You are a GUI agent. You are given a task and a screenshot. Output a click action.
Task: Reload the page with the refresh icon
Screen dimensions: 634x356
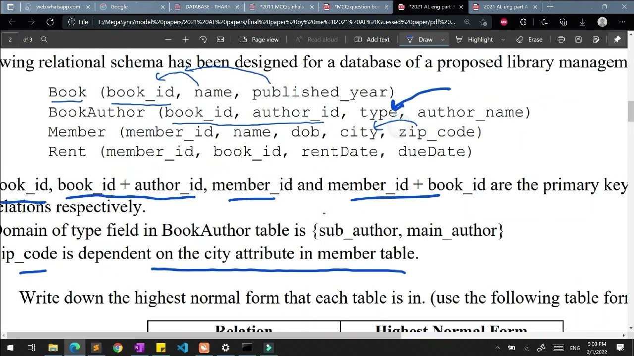click(50, 22)
